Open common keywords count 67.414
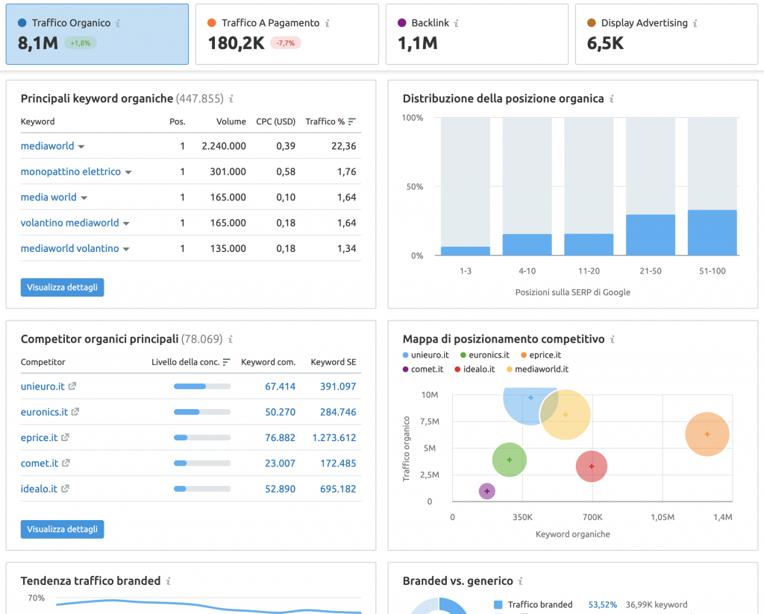The width and height of the screenshot is (764, 614). 281,386
